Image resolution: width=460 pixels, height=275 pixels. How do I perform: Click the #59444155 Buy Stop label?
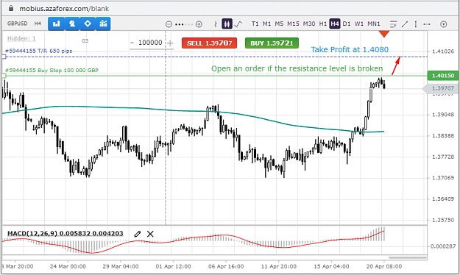pyautogui.click(x=52, y=71)
